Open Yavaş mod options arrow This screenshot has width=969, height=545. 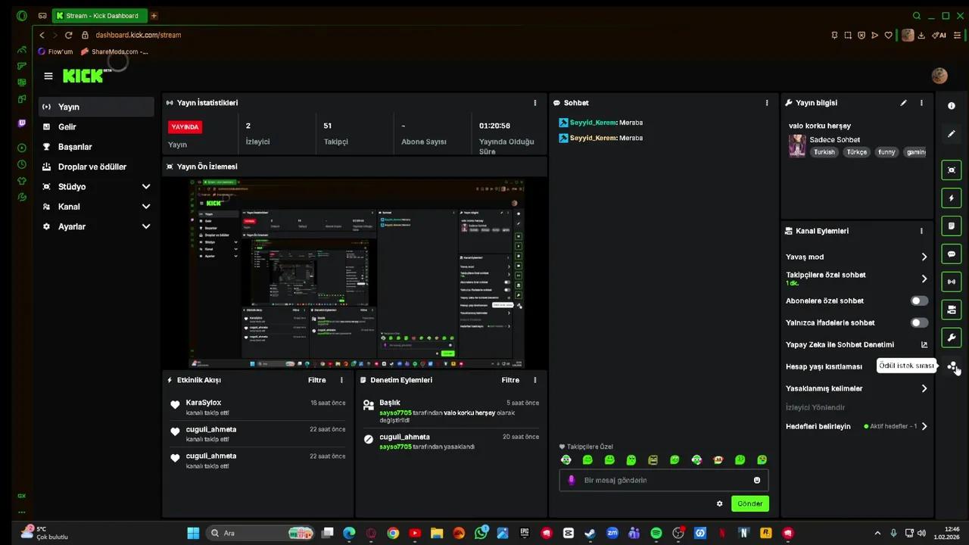click(x=924, y=257)
